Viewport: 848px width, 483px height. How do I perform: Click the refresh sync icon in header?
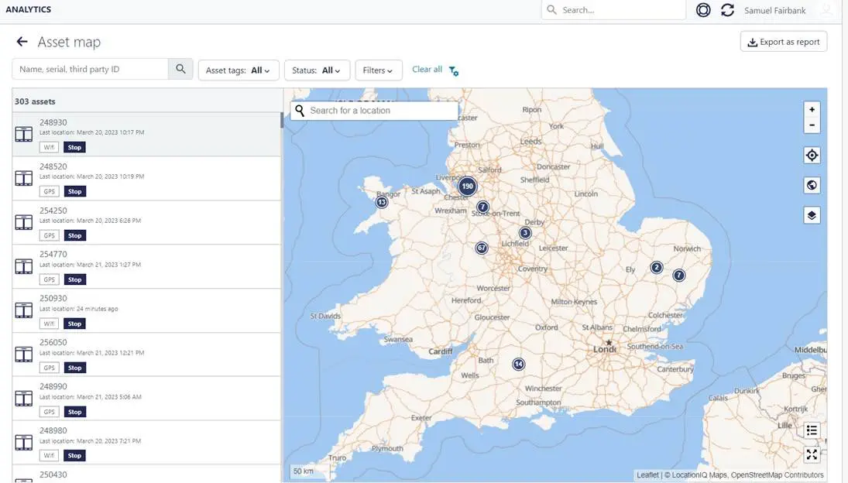tap(727, 10)
